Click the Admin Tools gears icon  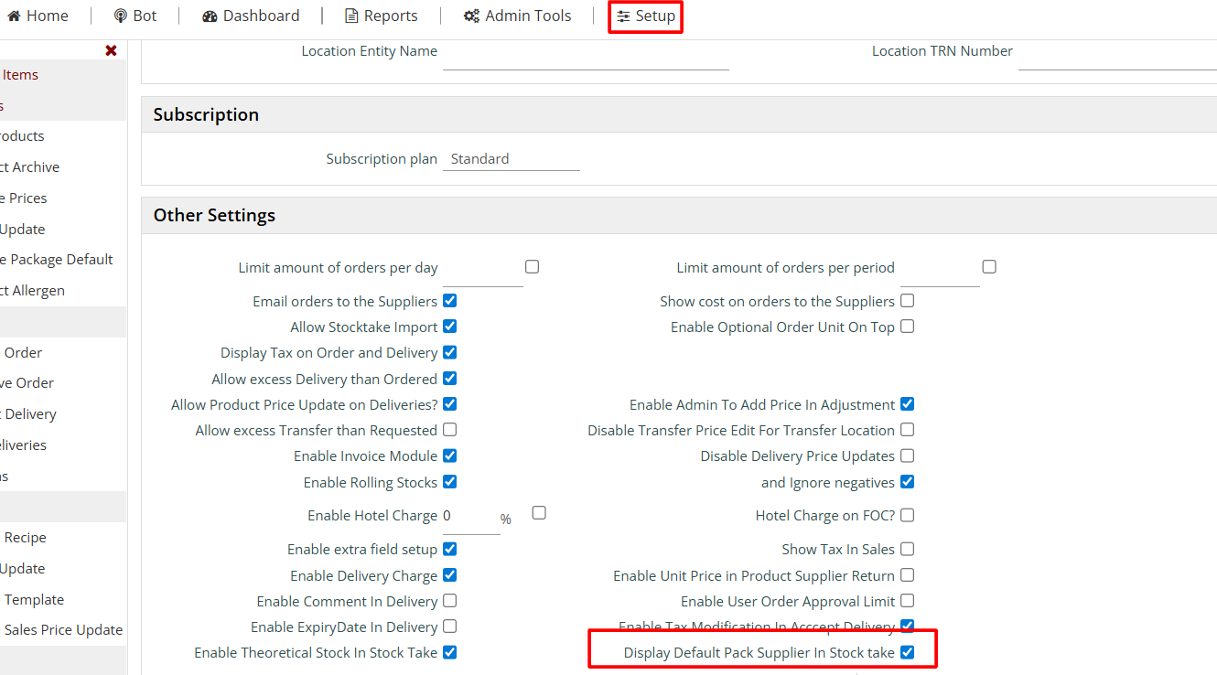(x=471, y=16)
